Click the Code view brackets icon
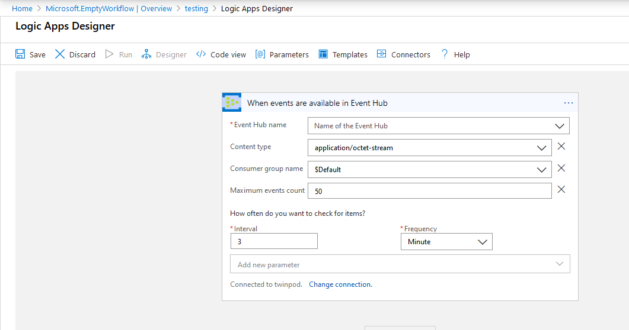 click(201, 54)
